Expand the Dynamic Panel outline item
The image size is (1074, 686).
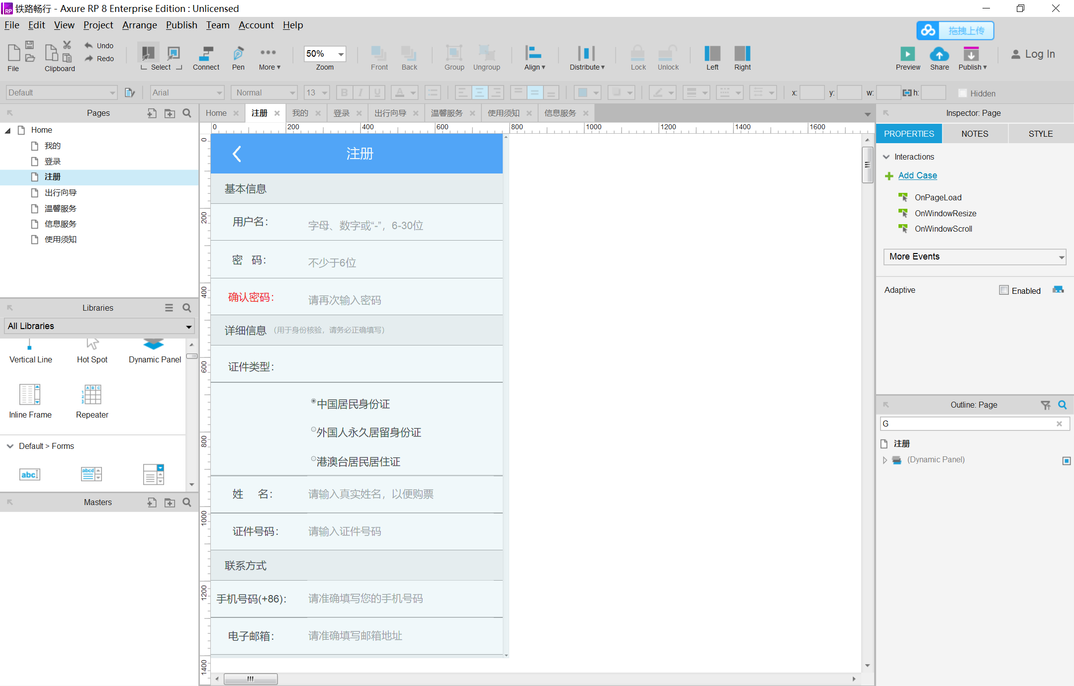885,460
